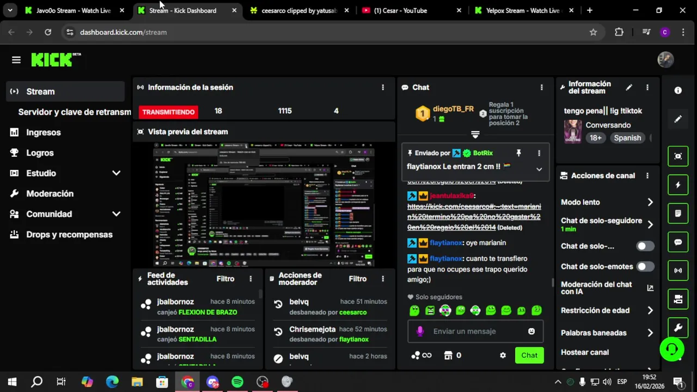Screen dimensions: 697x392
Task: Open Filtro in Feed de actividades
Action: click(x=225, y=279)
